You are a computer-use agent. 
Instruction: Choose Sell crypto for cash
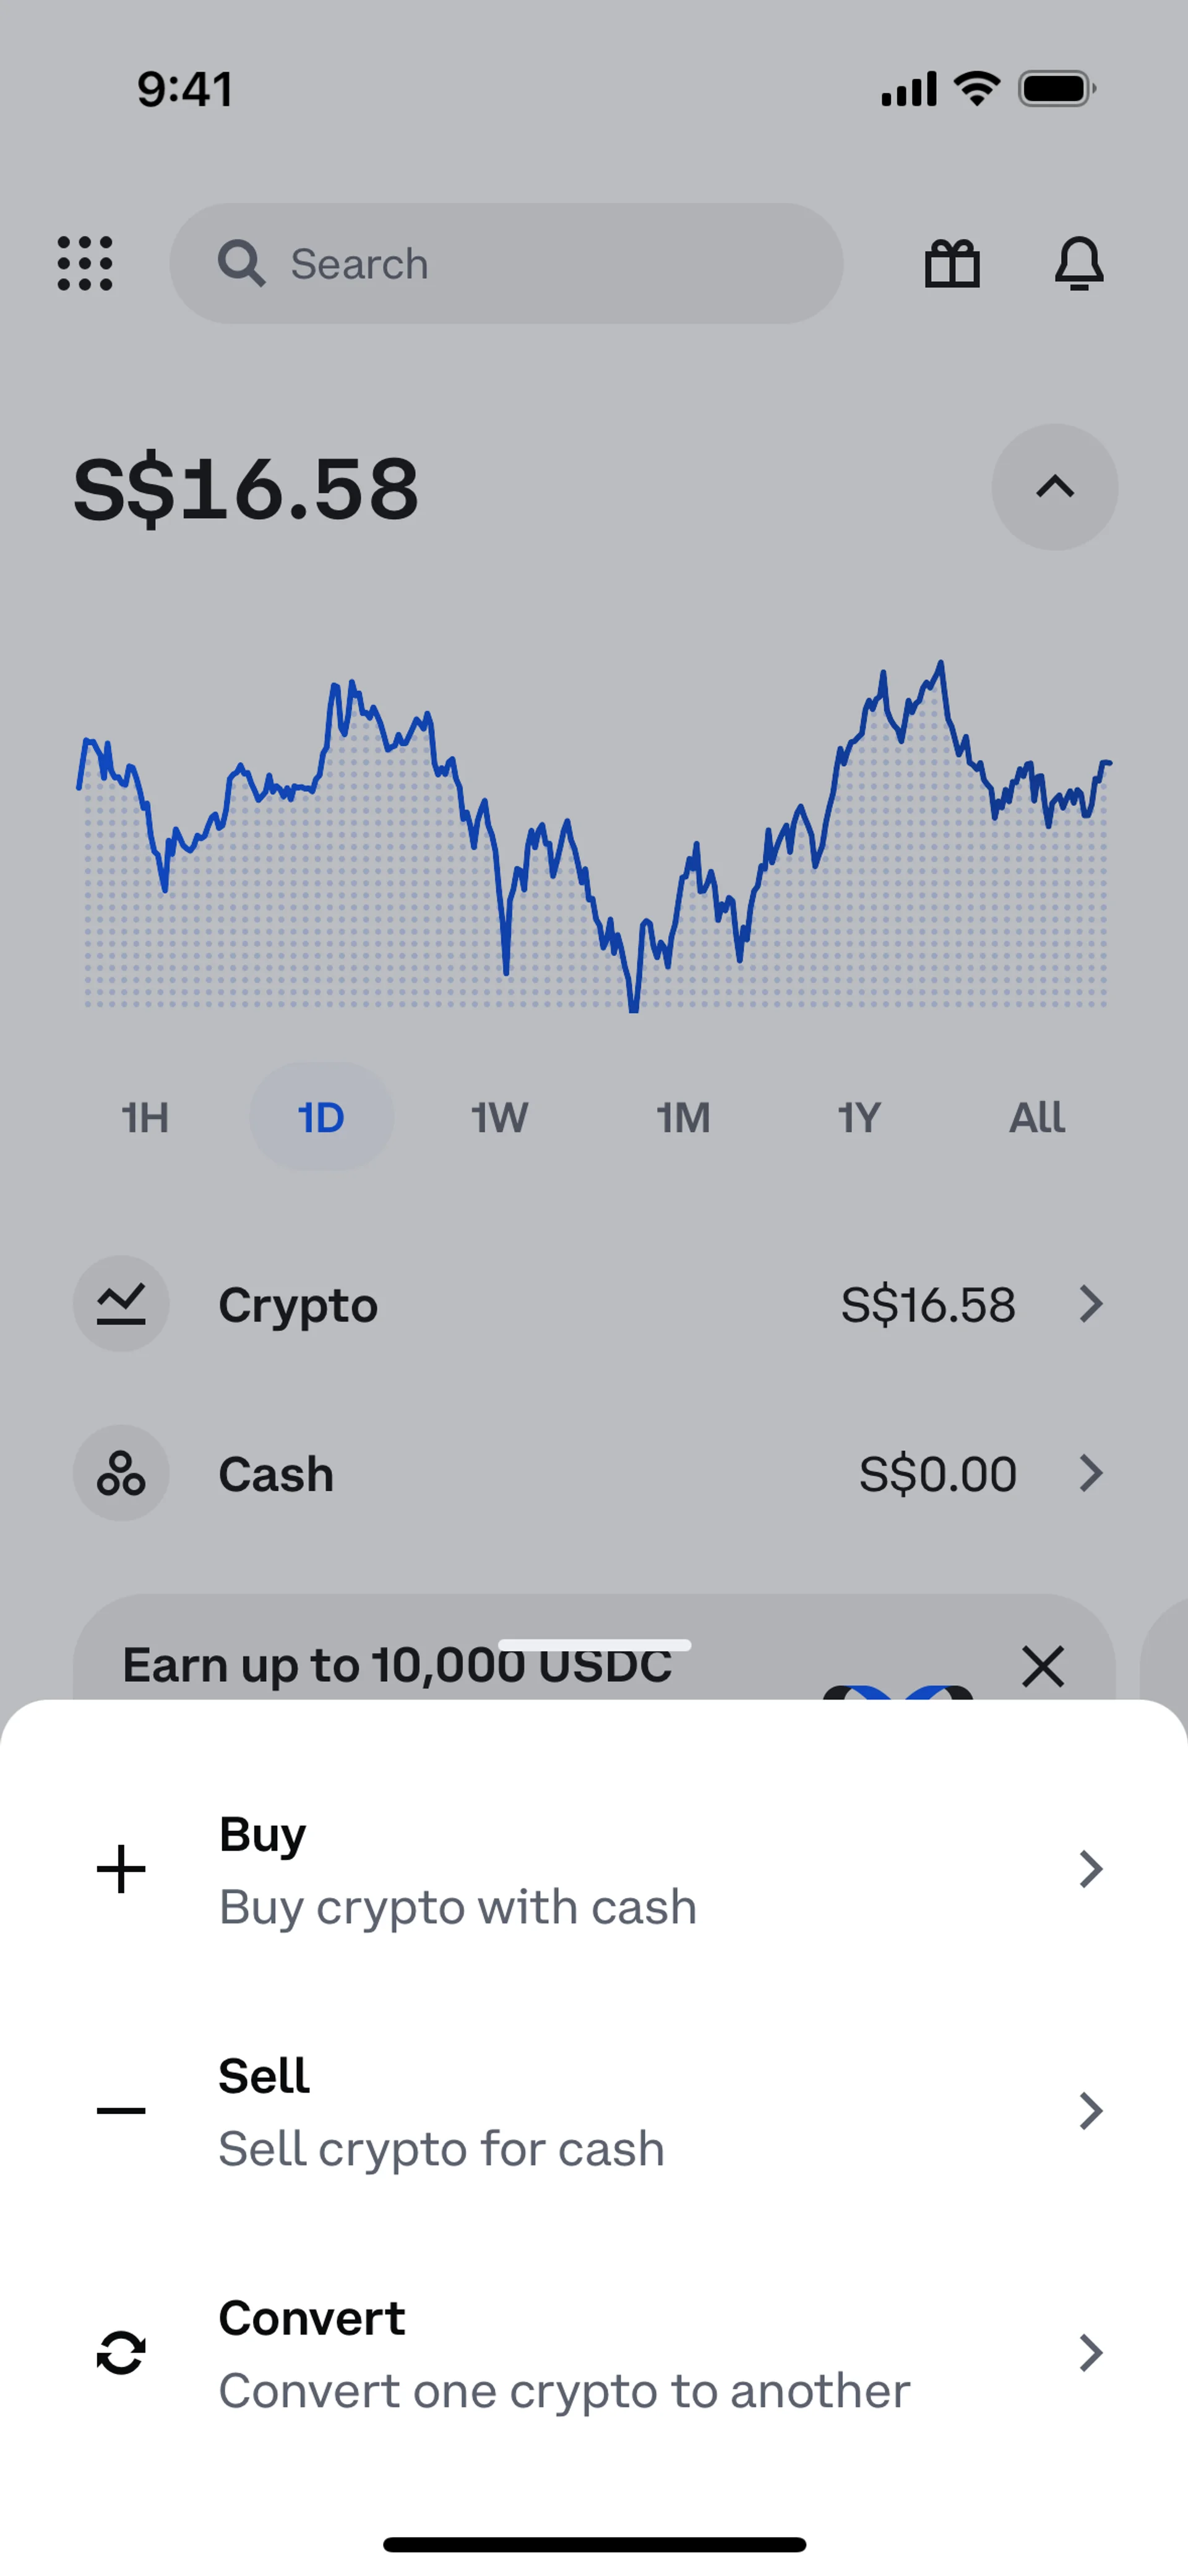pyautogui.click(x=594, y=2111)
